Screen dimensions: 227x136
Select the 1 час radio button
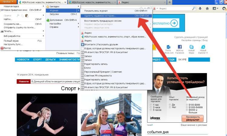click(x=151, y=105)
